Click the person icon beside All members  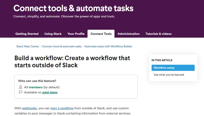(x=21, y=87)
